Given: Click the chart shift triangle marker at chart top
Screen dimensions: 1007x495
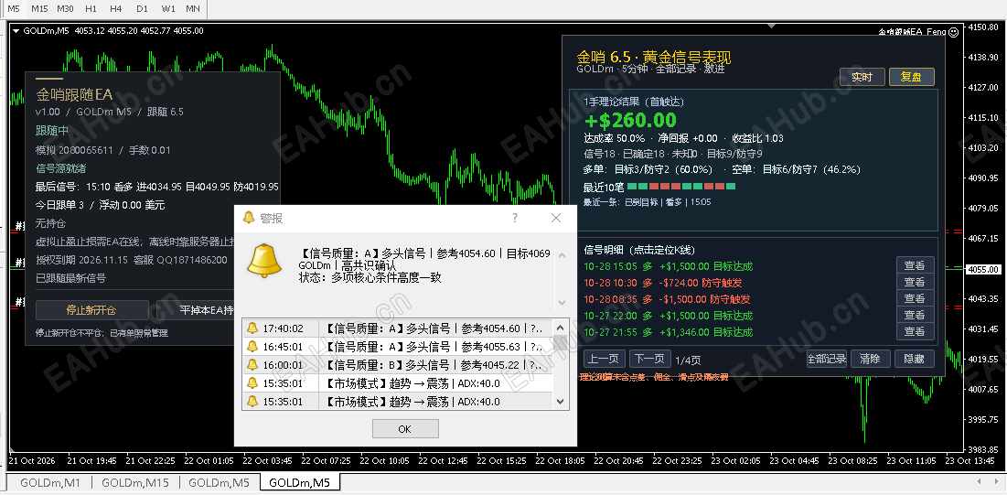Looking at the screenshot, I should [771, 26].
